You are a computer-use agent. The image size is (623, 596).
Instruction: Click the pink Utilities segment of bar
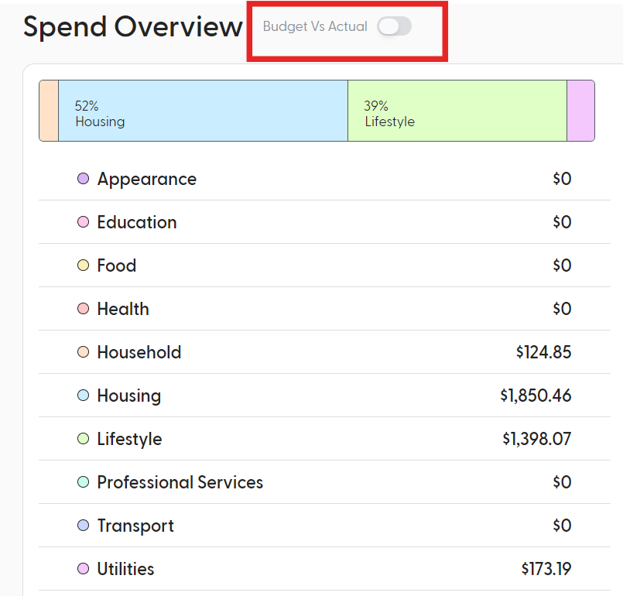[581, 111]
